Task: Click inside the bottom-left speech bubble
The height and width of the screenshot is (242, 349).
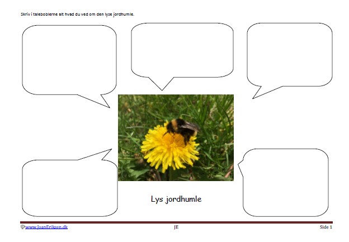Action: pos(70,188)
